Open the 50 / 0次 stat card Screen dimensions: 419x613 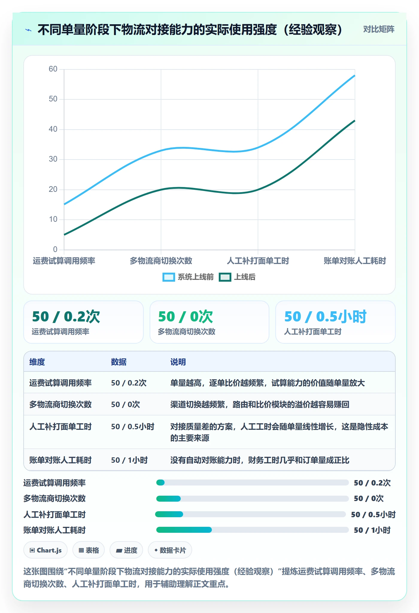click(209, 322)
